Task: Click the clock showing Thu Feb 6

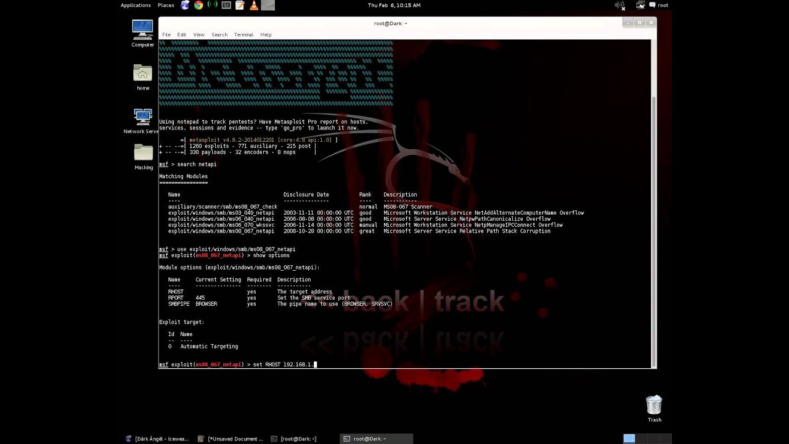Action: 394,5
